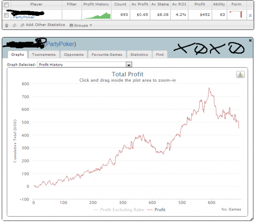Open the Favourite Games tab

(107, 54)
